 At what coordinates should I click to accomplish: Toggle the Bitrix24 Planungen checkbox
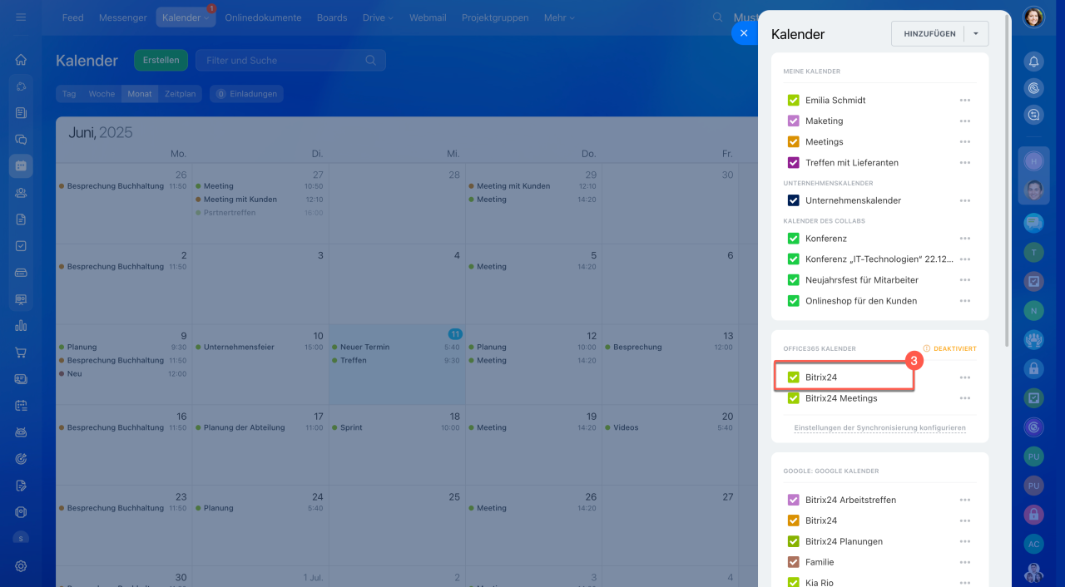[x=793, y=541]
